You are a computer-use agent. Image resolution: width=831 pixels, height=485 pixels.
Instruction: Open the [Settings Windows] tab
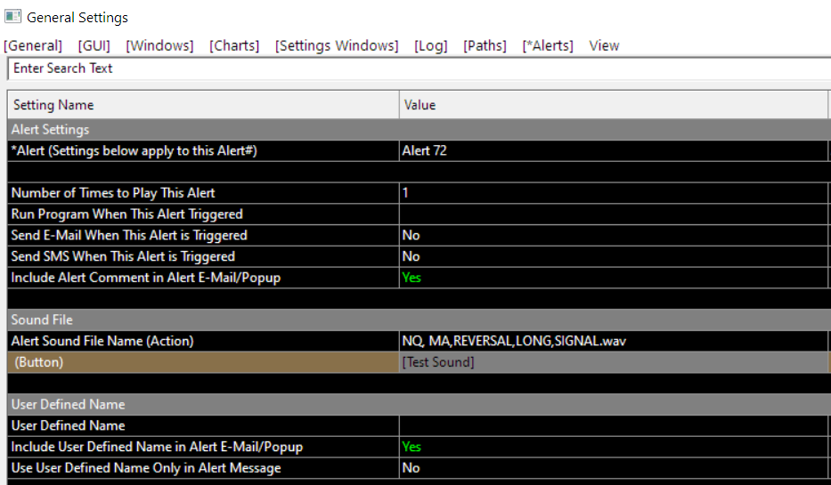point(337,45)
